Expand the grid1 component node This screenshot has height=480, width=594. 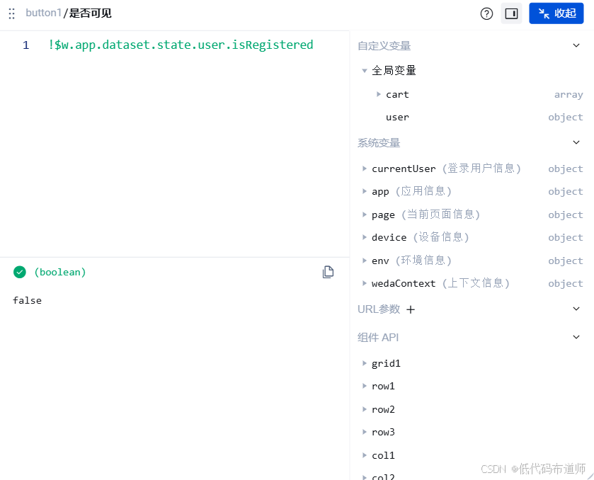(x=364, y=363)
